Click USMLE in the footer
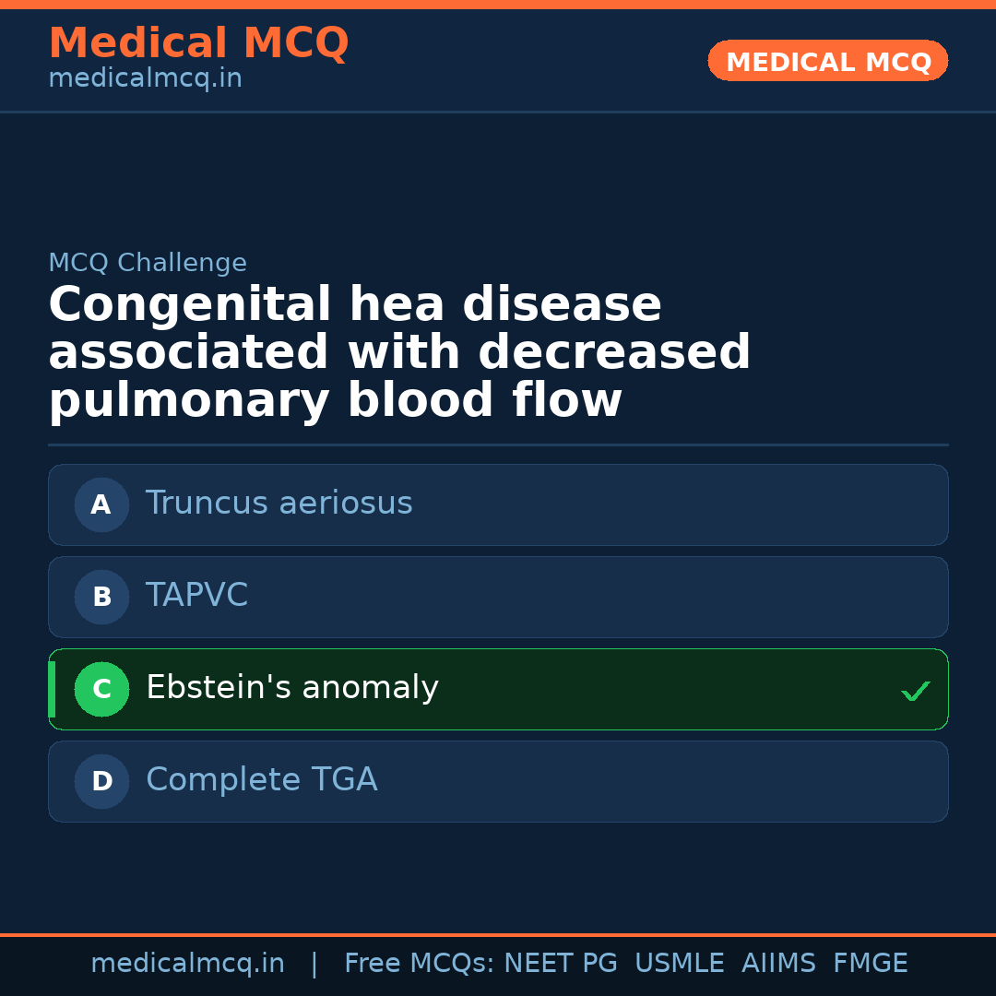Image resolution: width=996 pixels, height=996 pixels. click(x=679, y=964)
